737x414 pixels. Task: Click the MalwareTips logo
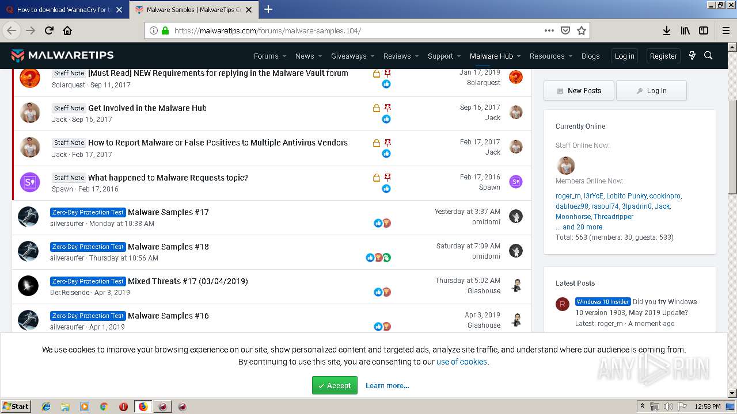click(63, 55)
